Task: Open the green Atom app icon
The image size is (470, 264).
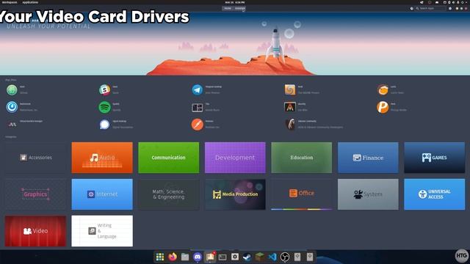Action: tap(12, 89)
